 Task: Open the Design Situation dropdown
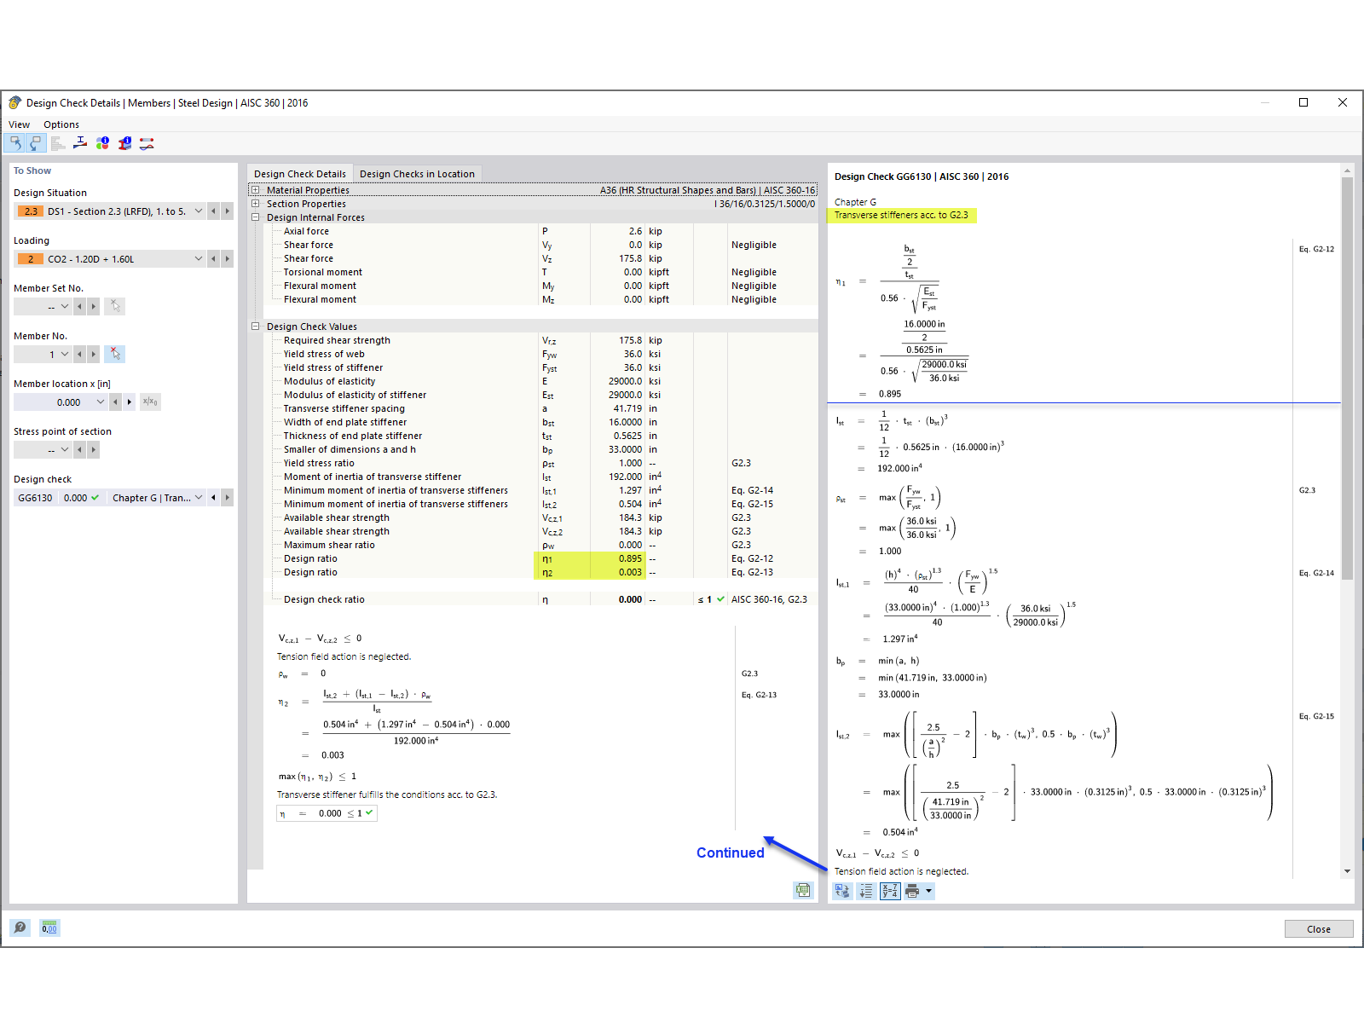[199, 211]
